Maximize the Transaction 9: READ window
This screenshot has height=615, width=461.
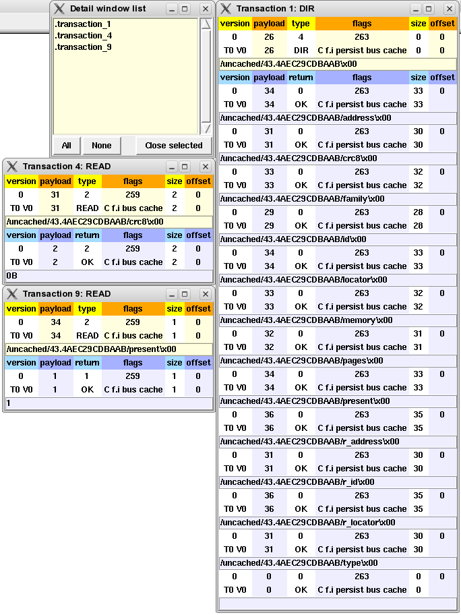click(185, 294)
